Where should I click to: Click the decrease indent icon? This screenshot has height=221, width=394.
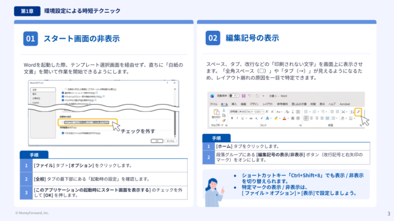click(x=332, y=112)
